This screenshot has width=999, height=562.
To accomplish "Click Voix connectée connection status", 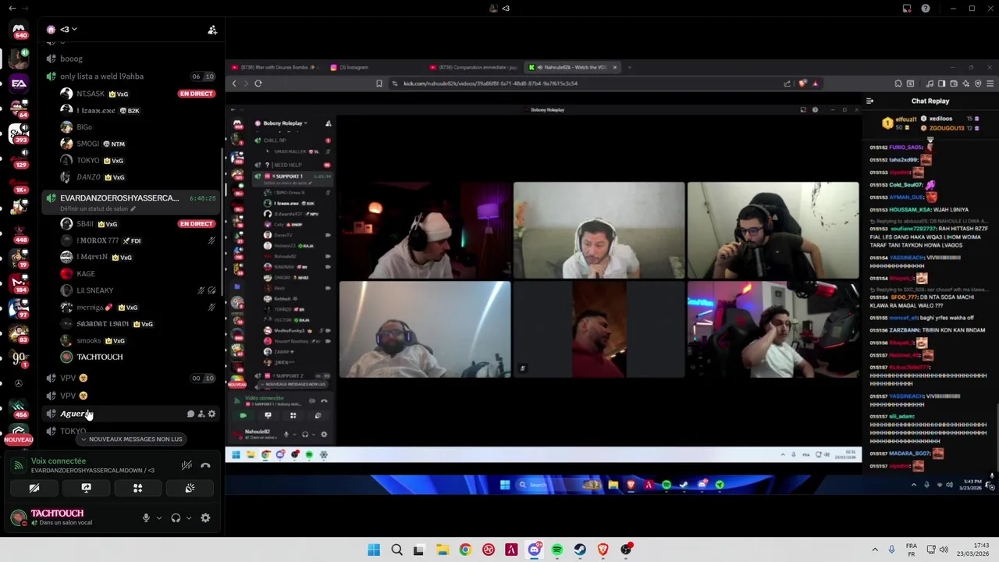I will 59,461.
